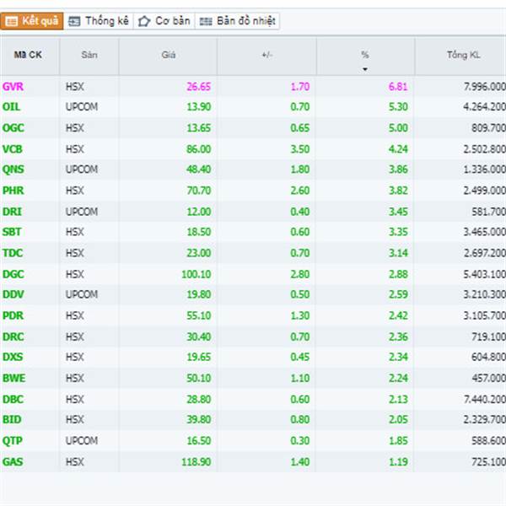Open the PDR ticker

point(13,315)
